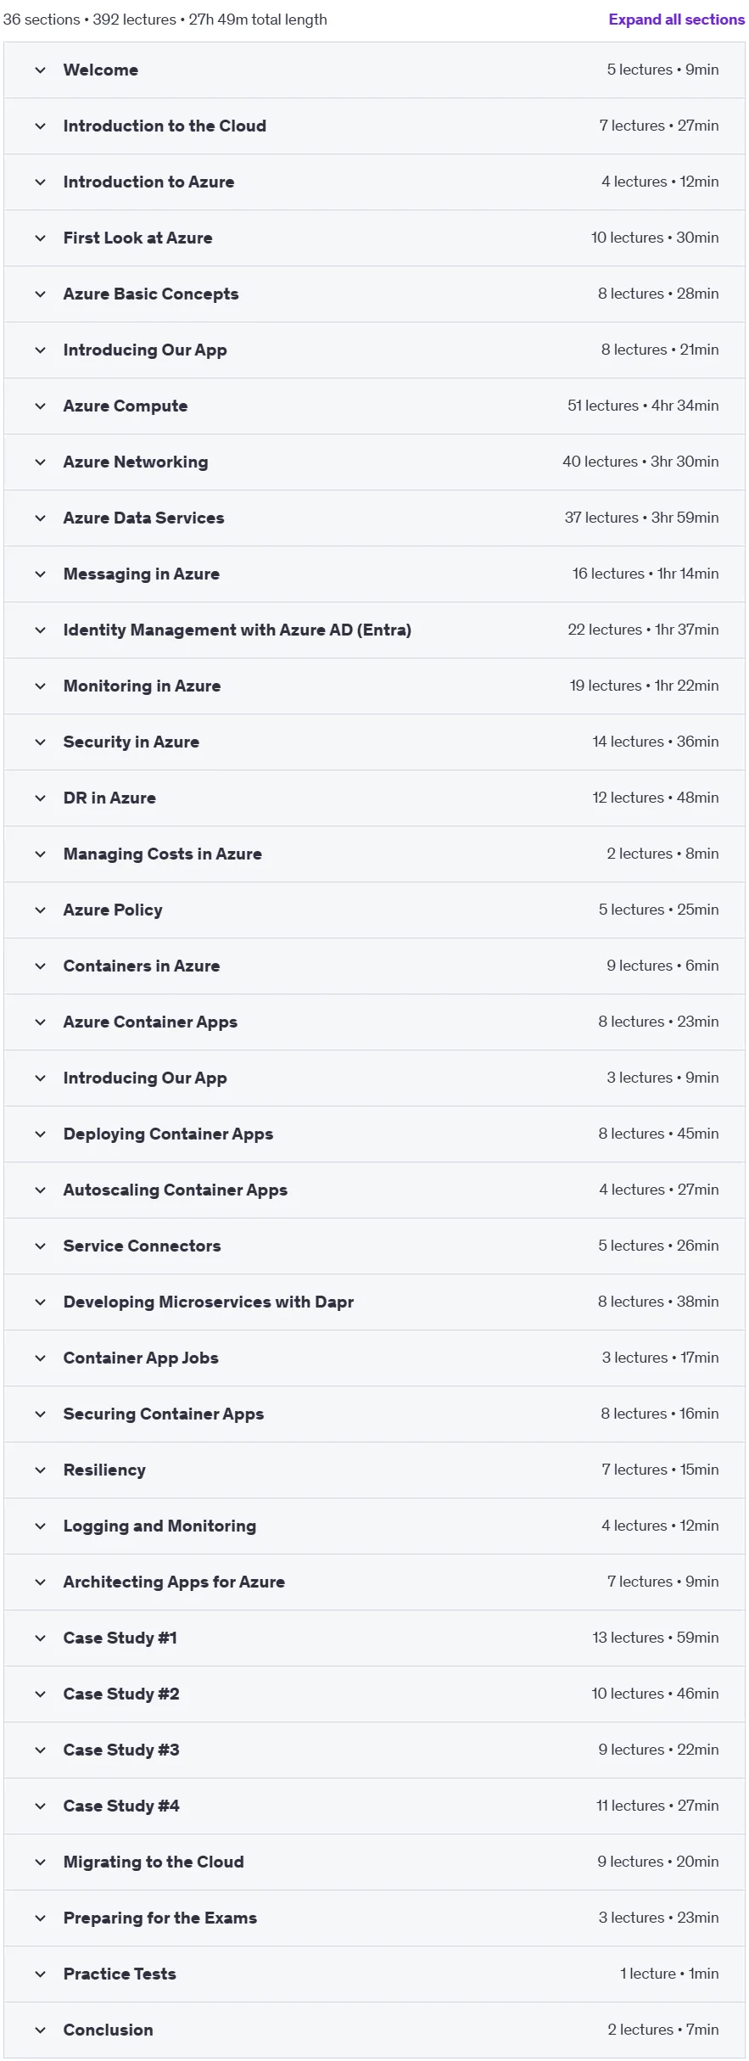Open Managing Costs in Azure section
749x2061 pixels.
point(374,854)
